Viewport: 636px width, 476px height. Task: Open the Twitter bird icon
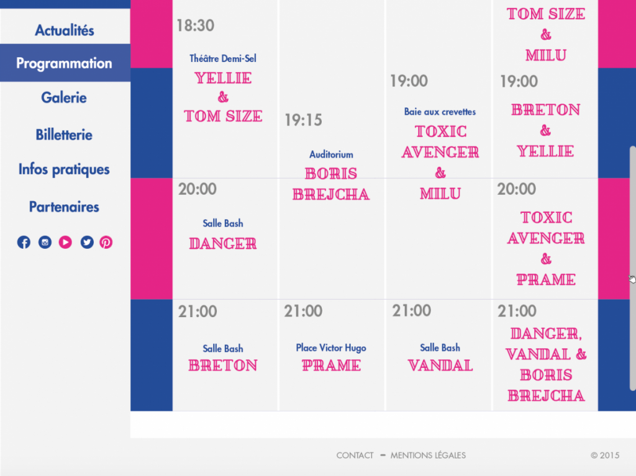pos(87,243)
